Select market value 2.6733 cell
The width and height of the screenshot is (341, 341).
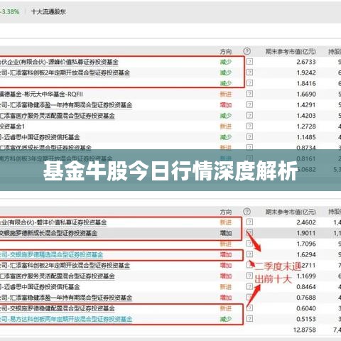click(x=306, y=62)
